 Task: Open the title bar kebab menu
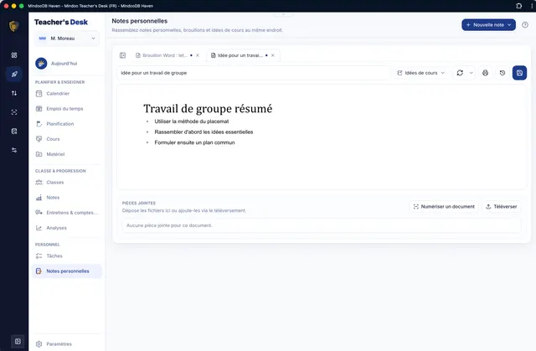coord(533,6)
